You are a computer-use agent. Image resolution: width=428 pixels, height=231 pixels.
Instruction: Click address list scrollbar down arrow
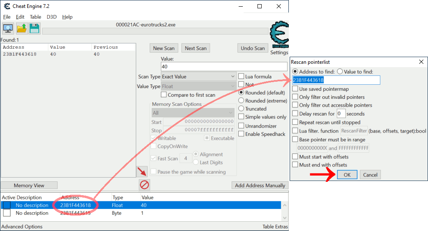[285, 218]
